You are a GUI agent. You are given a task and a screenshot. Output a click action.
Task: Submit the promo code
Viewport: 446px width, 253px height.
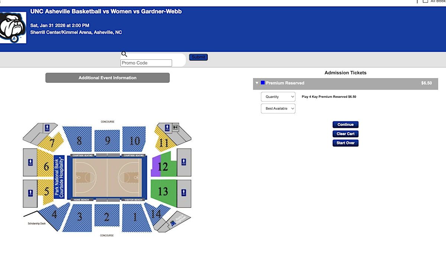pos(198,57)
